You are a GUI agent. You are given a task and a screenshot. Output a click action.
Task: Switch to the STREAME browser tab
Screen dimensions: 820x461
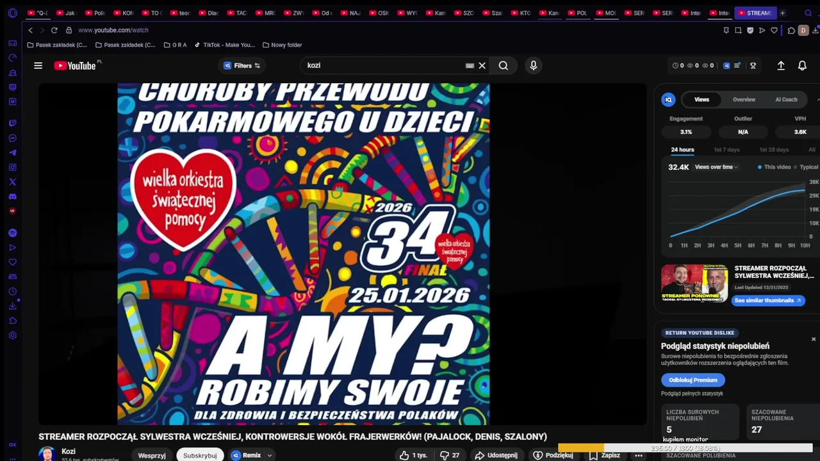(755, 13)
